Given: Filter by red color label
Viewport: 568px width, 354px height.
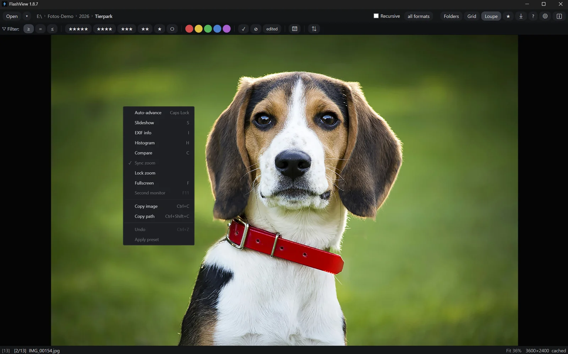Looking at the screenshot, I should click(189, 29).
